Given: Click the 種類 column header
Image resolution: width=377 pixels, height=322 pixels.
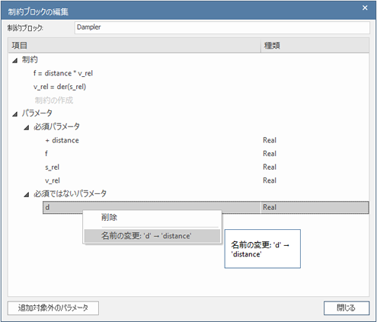Looking at the screenshot, I should tap(315, 46).
